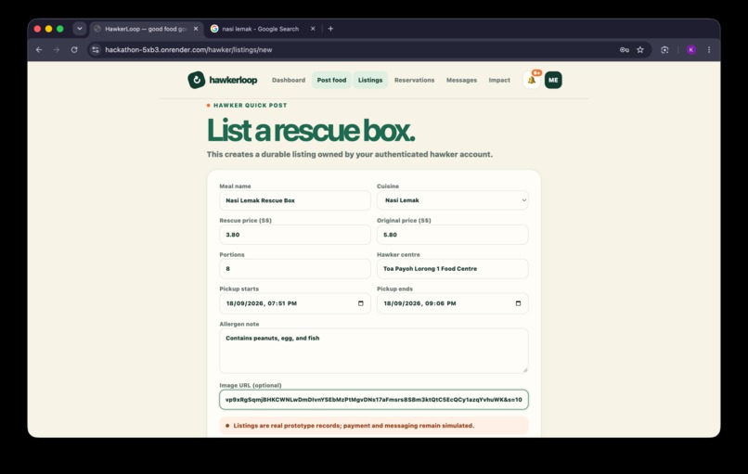
Task: Go to Dashboard
Action: (x=289, y=80)
